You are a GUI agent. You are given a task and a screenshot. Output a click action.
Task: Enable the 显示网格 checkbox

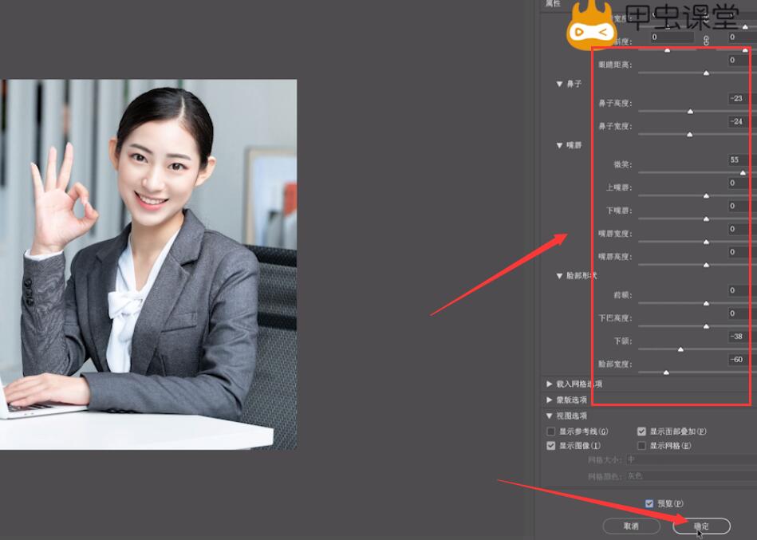pyautogui.click(x=642, y=446)
